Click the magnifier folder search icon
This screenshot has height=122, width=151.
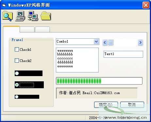[8, 16]
